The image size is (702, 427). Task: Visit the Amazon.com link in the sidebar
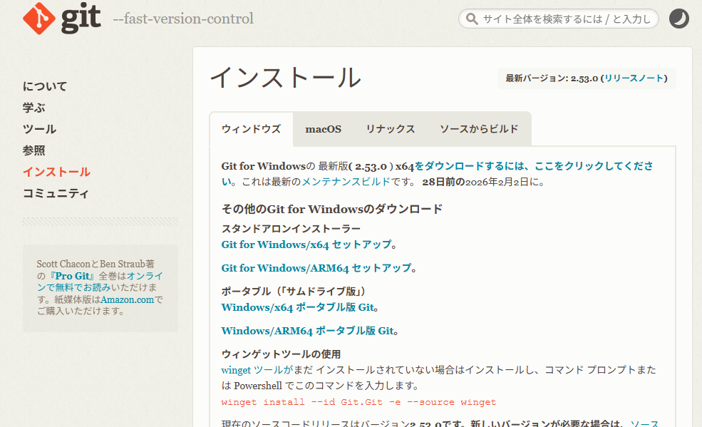coord(127,299)
